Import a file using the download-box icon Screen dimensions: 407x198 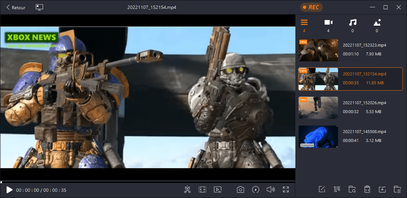[x=382, y=189]
